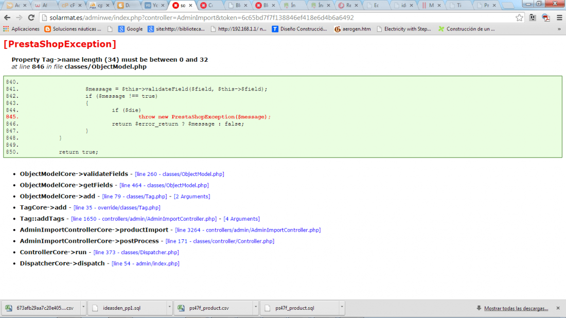The image size is (566, 318).
Task: Open line 79 classes/Tag.php trace link
Action: [x=135, y=197]
